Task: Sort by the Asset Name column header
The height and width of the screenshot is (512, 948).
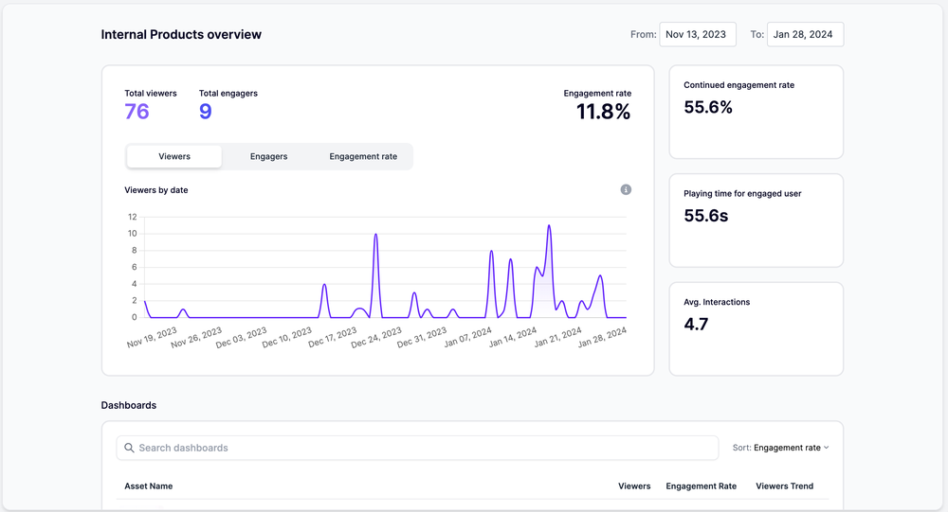Action: (x=149, y=486)
